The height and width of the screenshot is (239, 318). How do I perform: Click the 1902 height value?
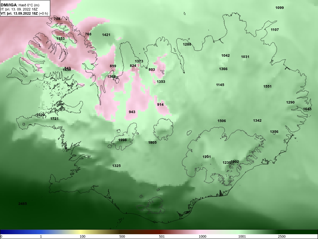tap(235, 162)
